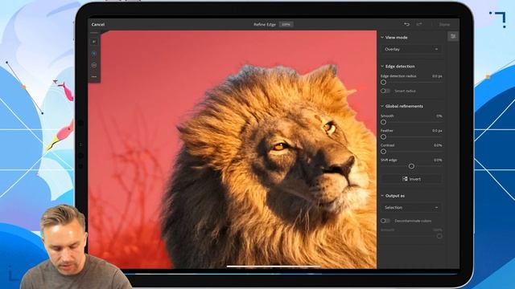The height and width of the screenshot is (289, 515).
Task: Click the Smooth slider handle
Action: (383, 122)
